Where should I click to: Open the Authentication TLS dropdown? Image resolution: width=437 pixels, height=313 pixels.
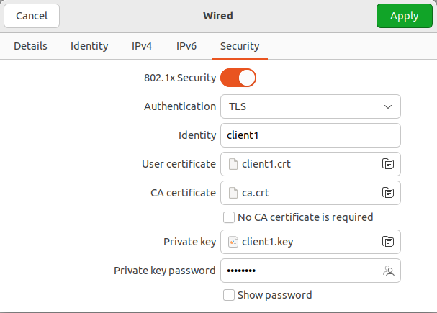pyautogui.click(x=310, y=106)
